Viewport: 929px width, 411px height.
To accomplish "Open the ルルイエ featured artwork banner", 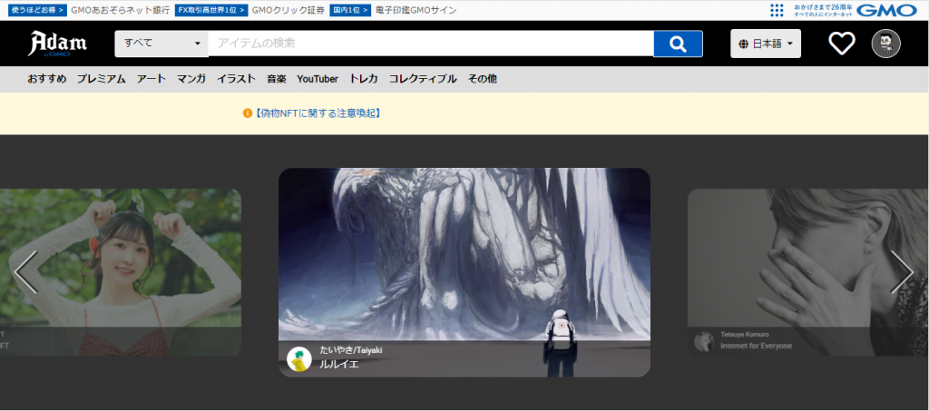I will click(464, 263).
